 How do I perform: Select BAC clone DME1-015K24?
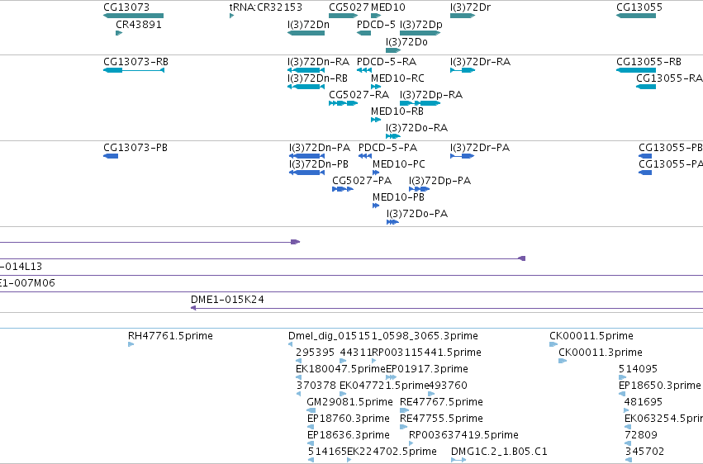coord(447,308)
